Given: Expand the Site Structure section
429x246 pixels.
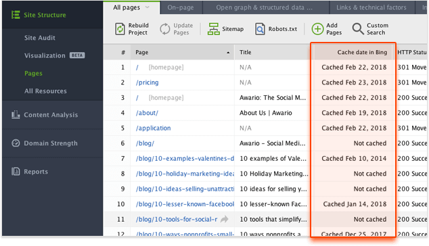Looking at the screenshot, I should tap(45, 15).
